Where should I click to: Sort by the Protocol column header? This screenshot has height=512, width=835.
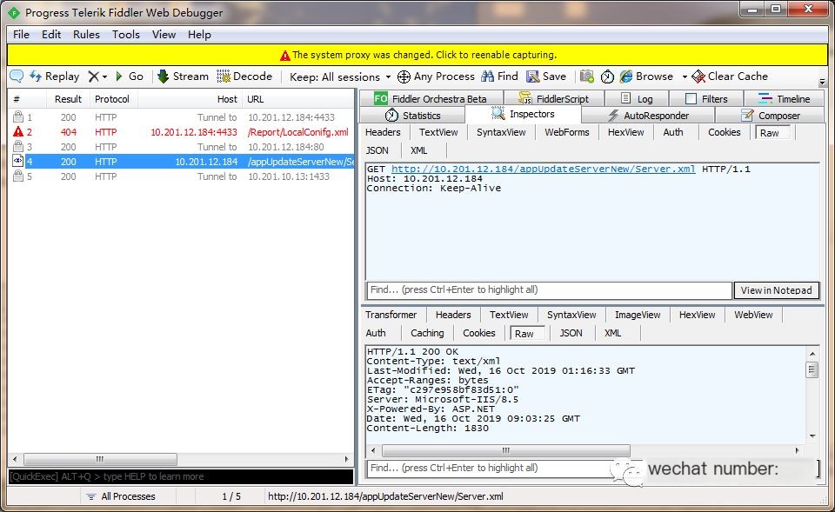(112, 99)
